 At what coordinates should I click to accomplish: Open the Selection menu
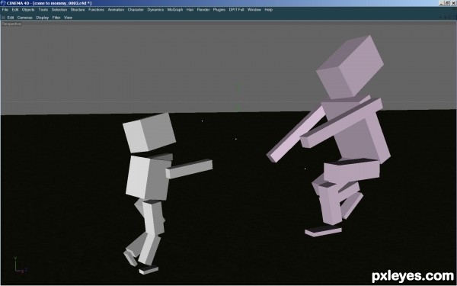[x=59, y=10]
